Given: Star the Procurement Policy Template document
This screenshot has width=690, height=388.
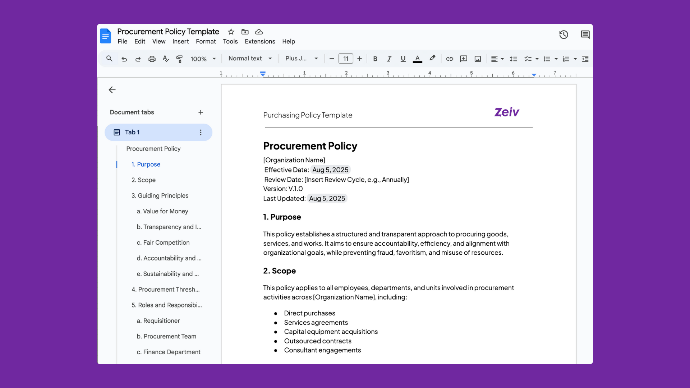Looking at the screenshot, I should pos(231,32).
